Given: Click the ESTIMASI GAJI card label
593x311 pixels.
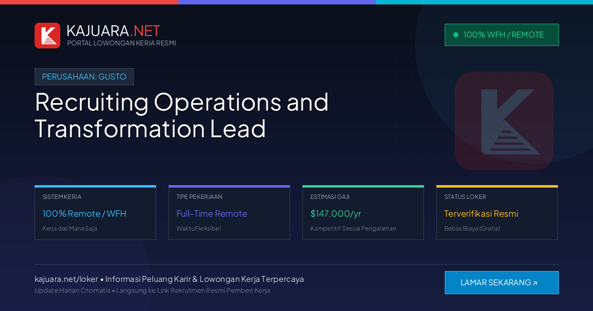Looking at the screenshot, I should tap(330, 197).
